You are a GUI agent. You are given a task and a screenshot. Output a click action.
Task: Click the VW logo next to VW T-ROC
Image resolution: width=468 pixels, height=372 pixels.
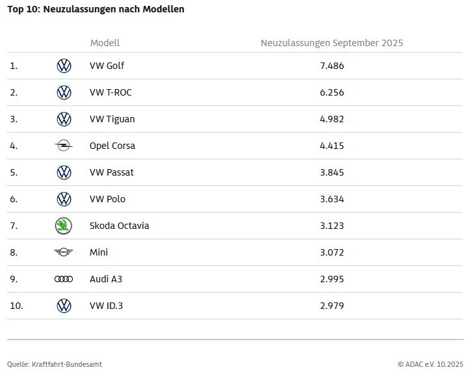[64, 92]
